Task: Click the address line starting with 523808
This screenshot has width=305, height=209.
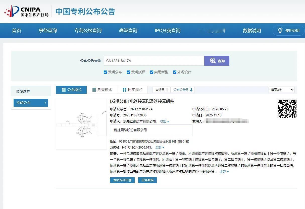Action: click(154, 142)
